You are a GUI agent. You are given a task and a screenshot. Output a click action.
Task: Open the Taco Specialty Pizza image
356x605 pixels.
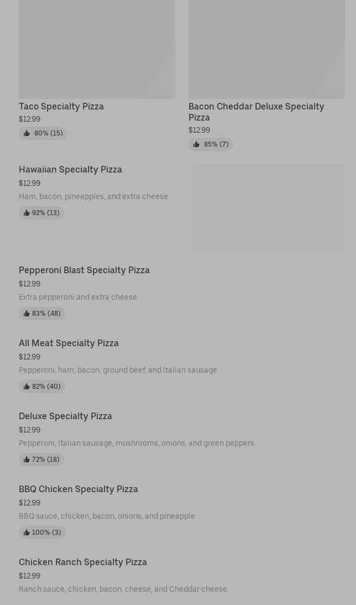[x=97, y=49]
